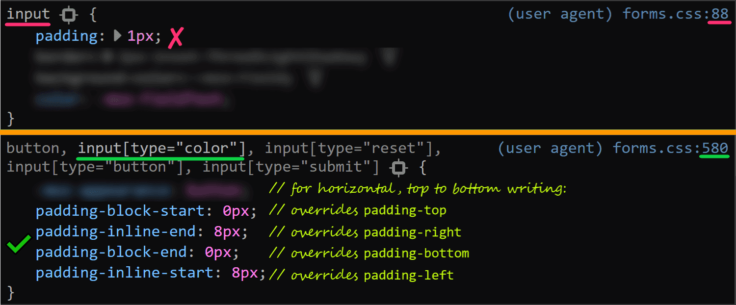Click the element-highlight icon after input[type="submit"]
This screenshot has height=305, width=736.
pos(399,168)
